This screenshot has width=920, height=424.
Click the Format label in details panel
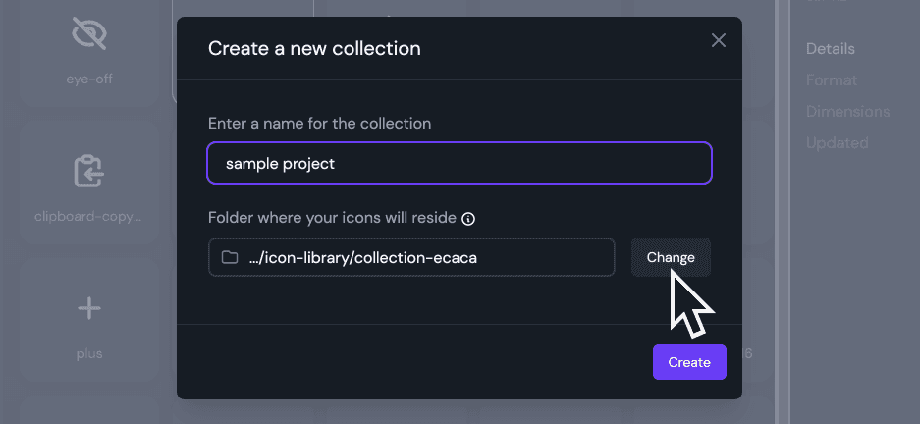click(x=832, y=79)
